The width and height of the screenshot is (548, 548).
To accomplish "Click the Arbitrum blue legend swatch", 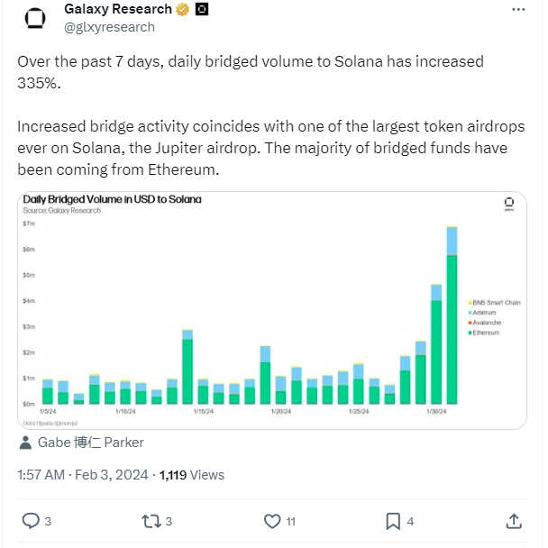I will coord(470,313).
